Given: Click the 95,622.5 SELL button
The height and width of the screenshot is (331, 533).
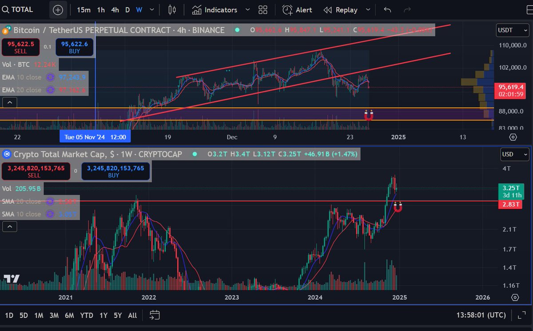Looking at the screenshot, I should (x=20, y=47).
